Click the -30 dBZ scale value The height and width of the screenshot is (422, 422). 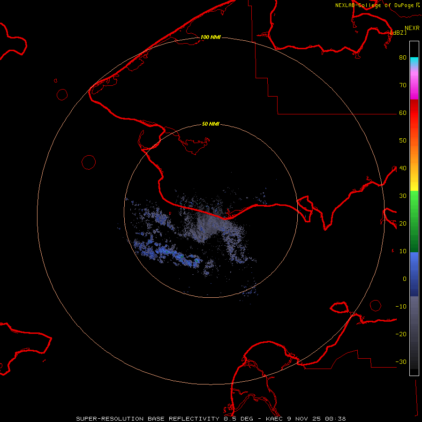point(401,362)
